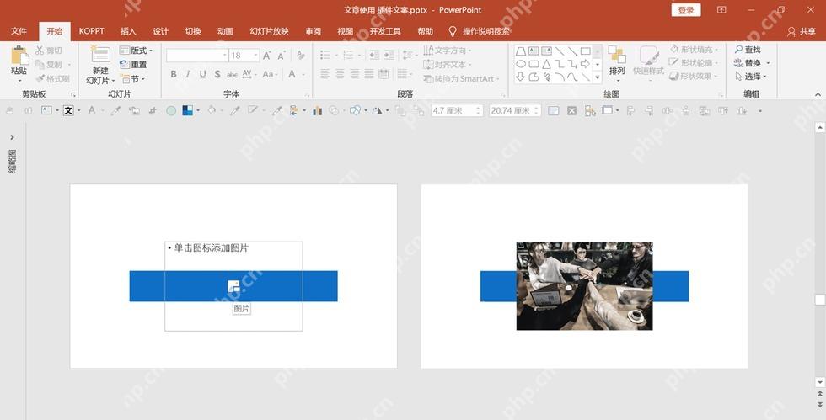826x420 pixels.
Task: Open the font name combo box
Action: click(x=197, y=56)
